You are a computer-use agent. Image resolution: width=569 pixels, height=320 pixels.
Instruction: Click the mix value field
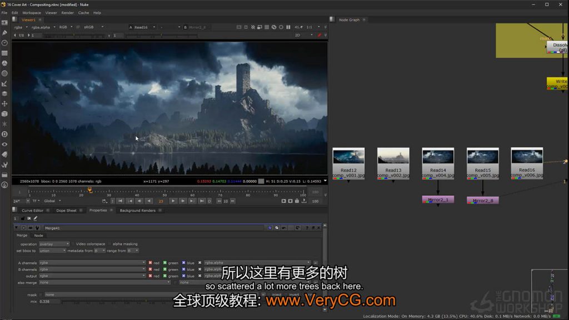[x=49, y=302]
